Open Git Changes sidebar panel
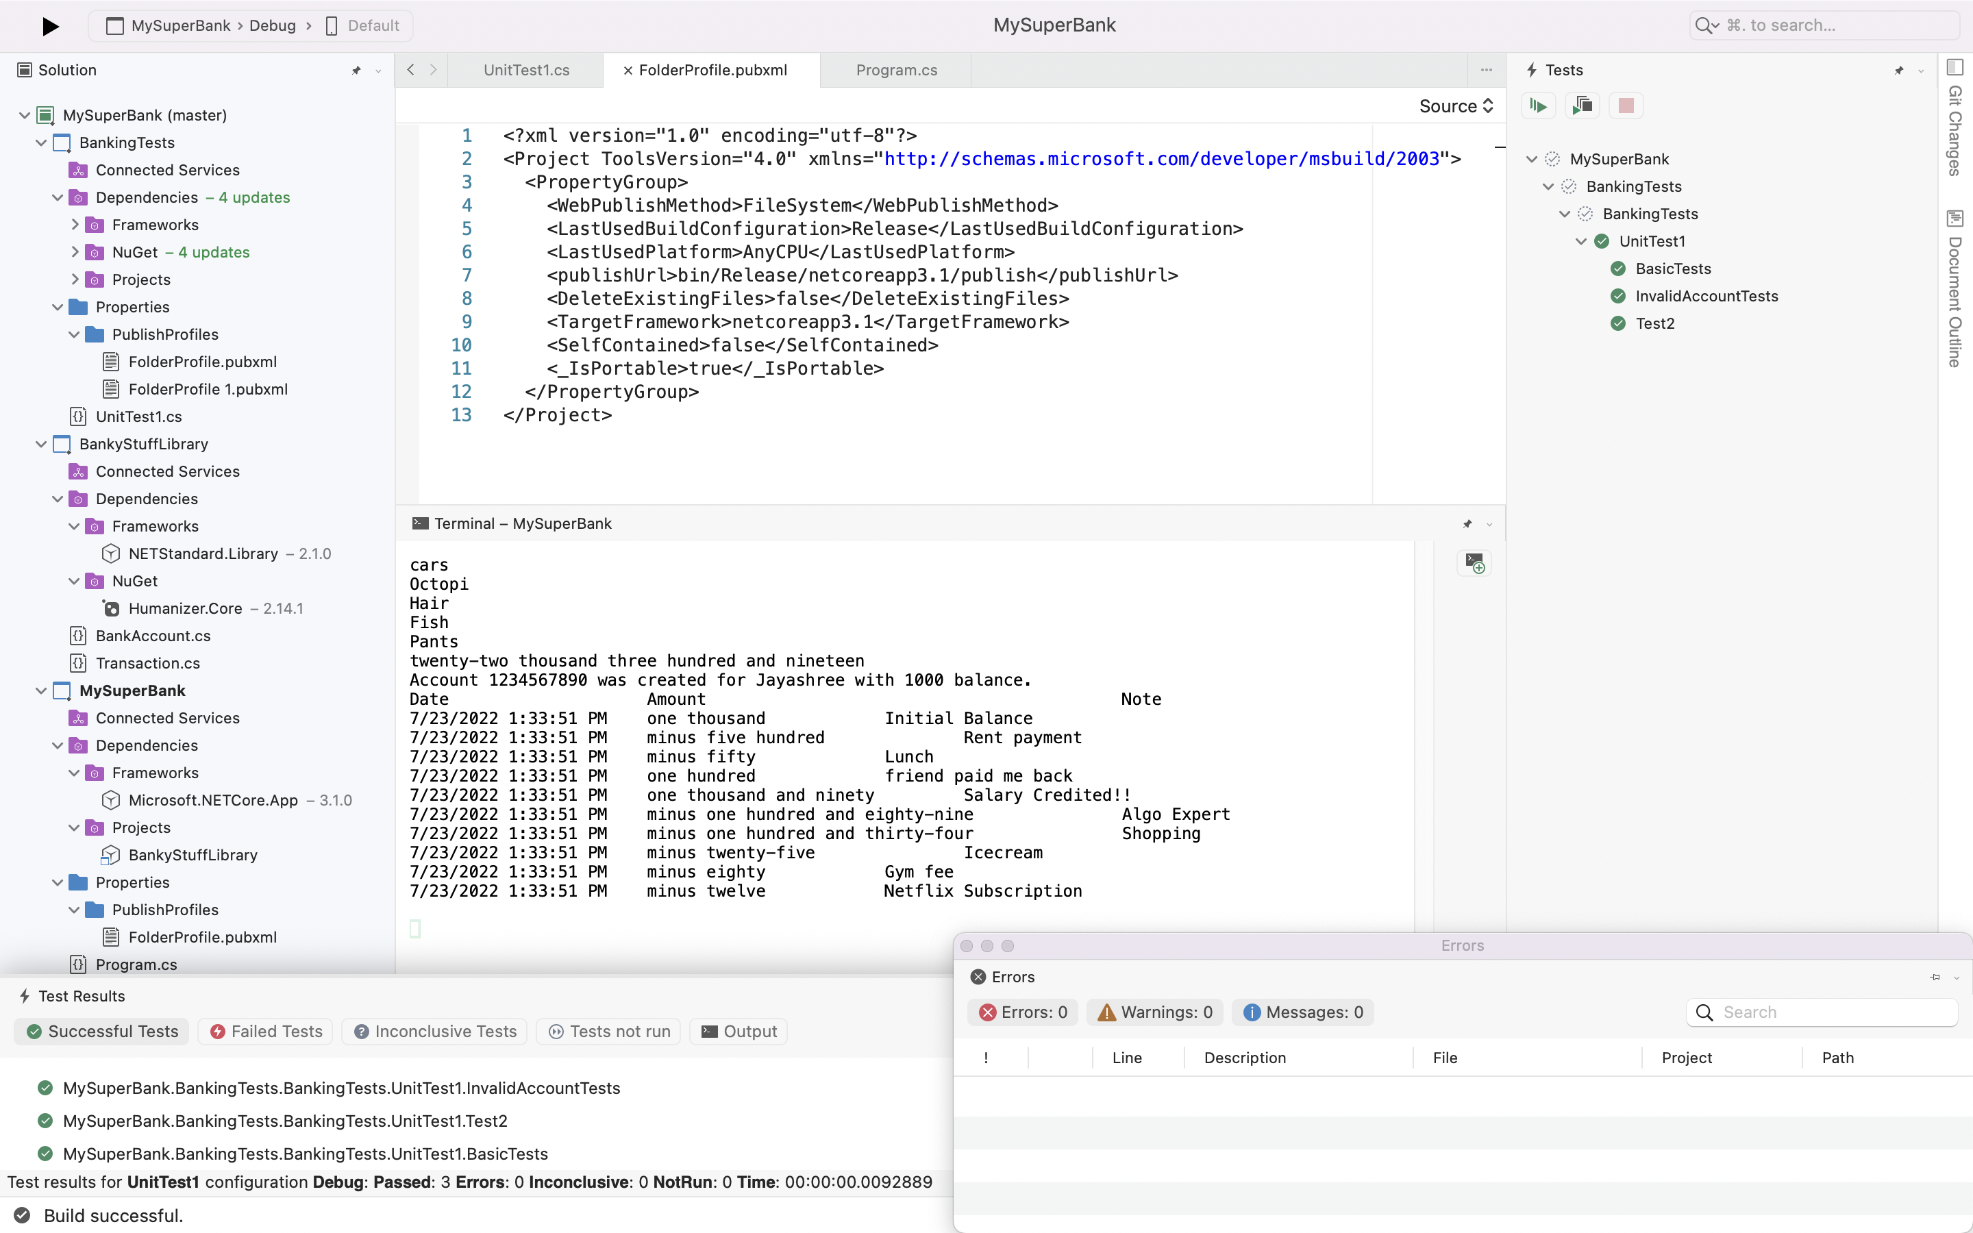 pyautogui.click(x=1955, y=119)
